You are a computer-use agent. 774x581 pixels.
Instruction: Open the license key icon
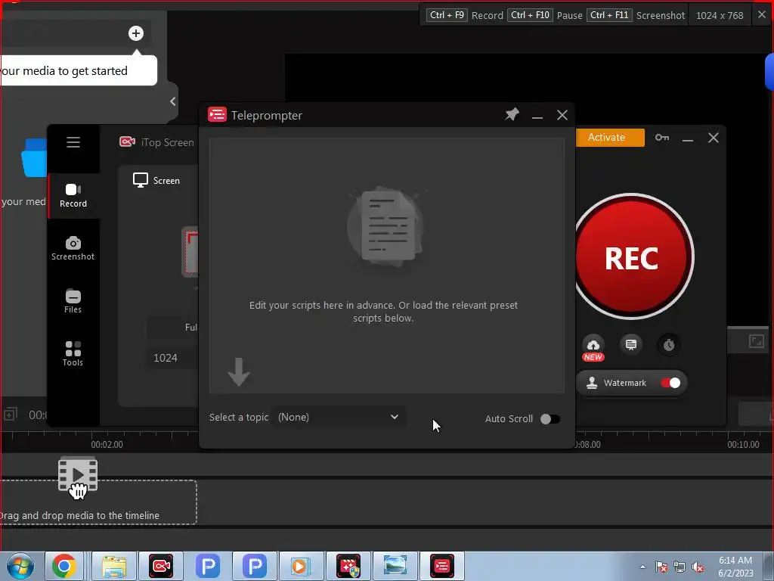point(662,138)
